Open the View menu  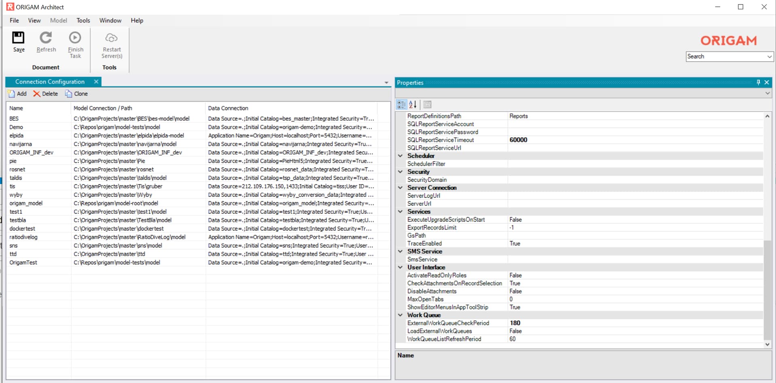(34, 20)
